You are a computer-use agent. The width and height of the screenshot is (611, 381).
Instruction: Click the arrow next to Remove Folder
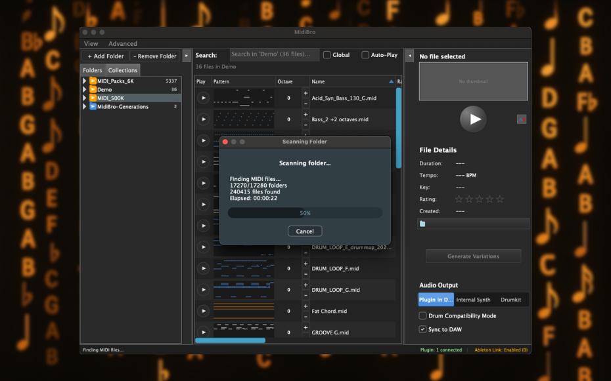[186, 56]
